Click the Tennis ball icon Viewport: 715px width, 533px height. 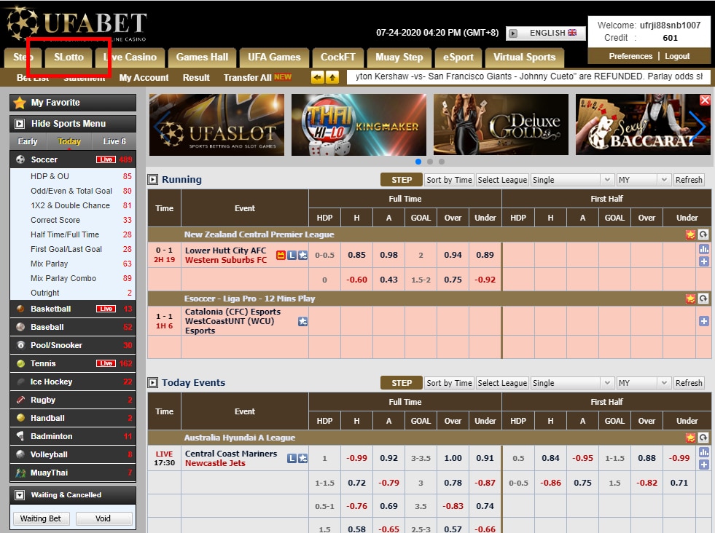pyautogui.click(x=20, y=363)
